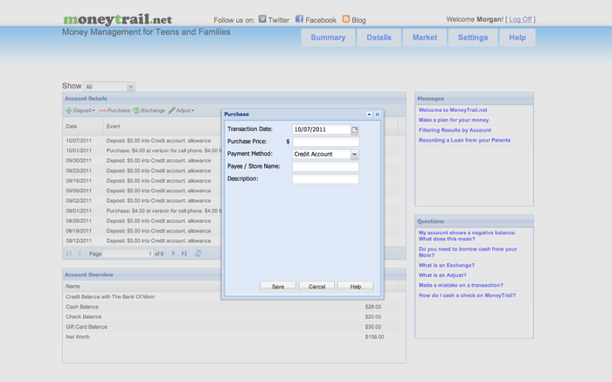This screenshot has width=612, height=382.
Task: Save the purchase transaction
Action: tap(278, 287)
